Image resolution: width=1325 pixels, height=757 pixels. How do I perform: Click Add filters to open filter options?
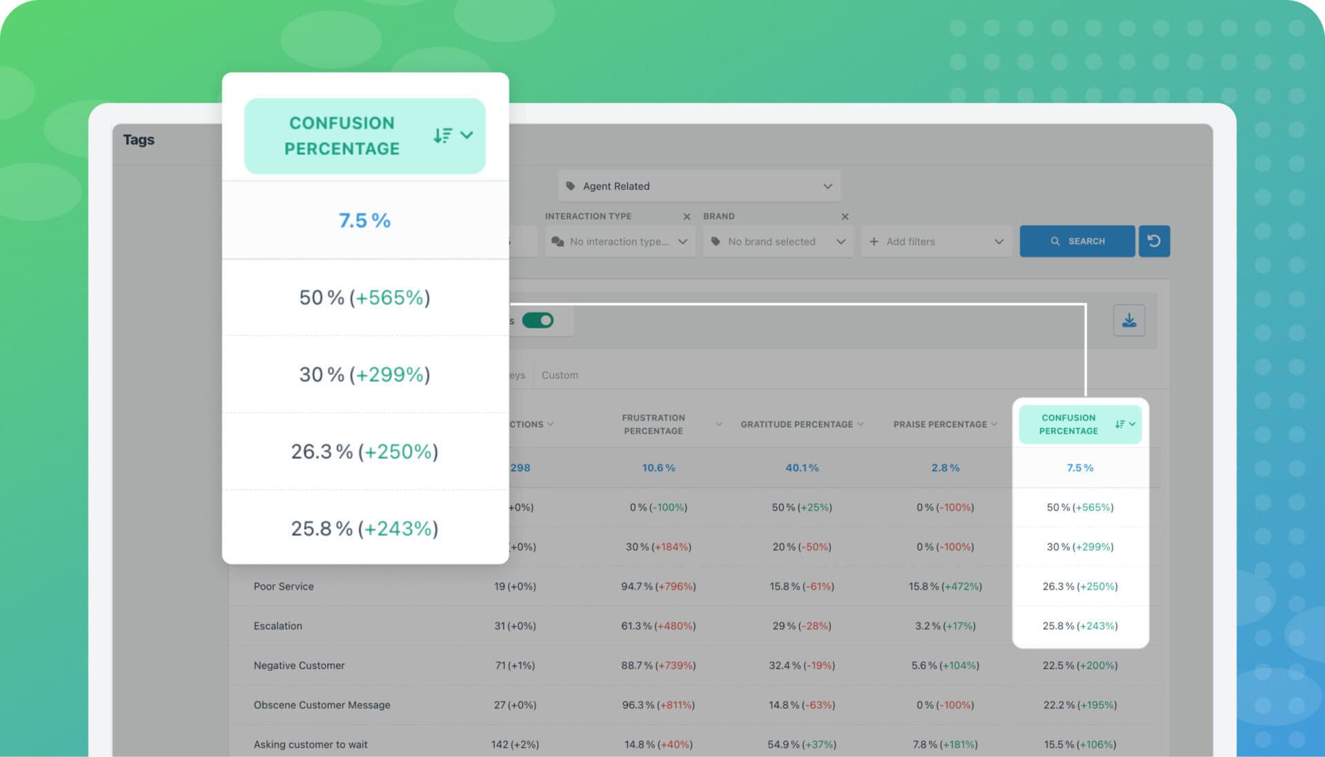coord(933,241)
